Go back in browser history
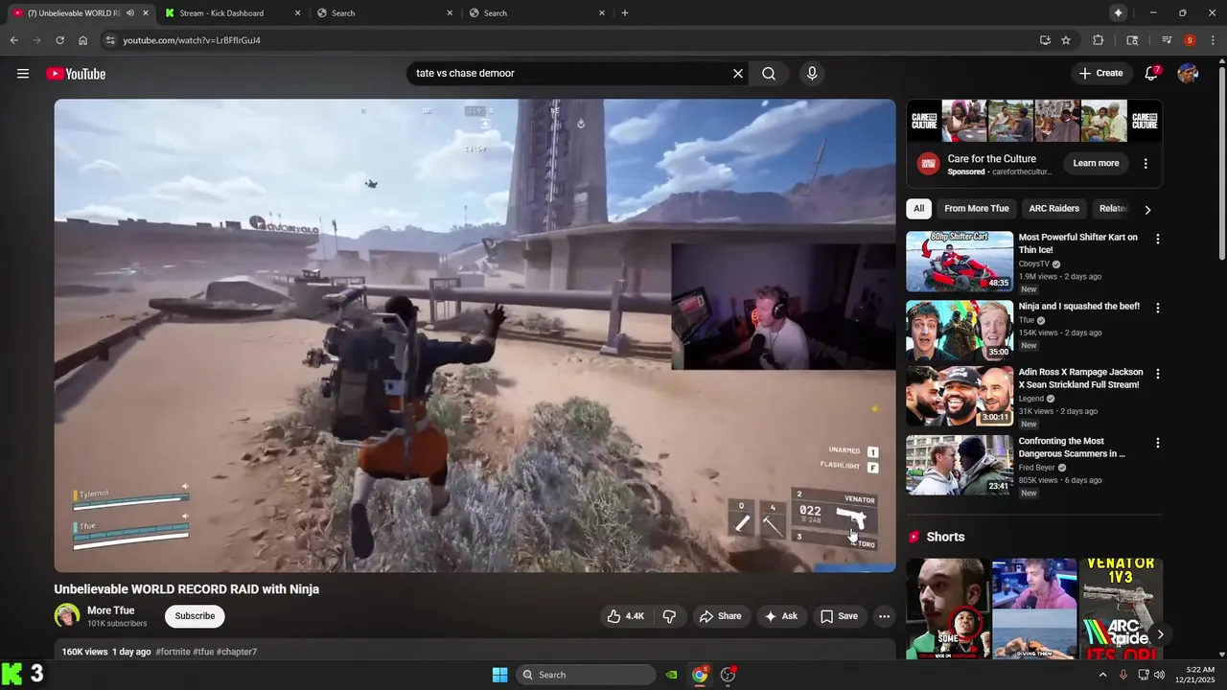 pyautogui.click(x=13, y=40)
